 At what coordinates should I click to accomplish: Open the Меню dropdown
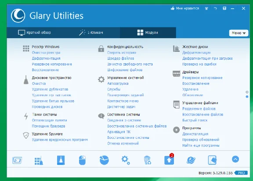coord(239,33)
